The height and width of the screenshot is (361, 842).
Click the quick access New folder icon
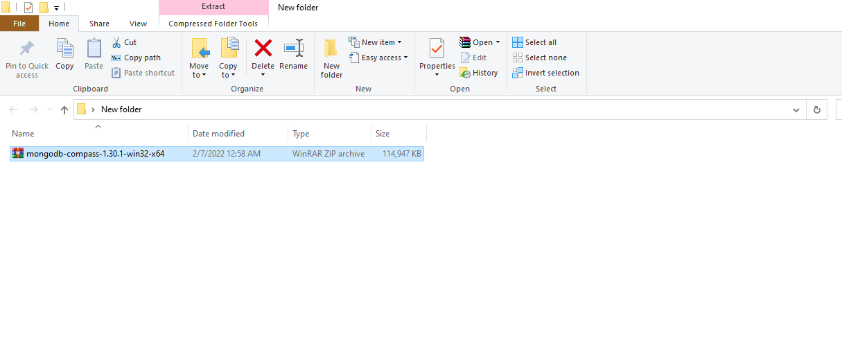tap(44, 8)
